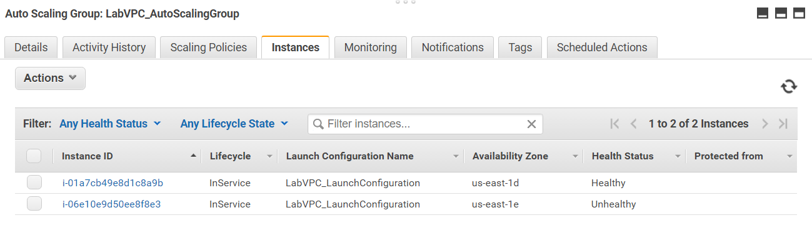Click the '1 to 2 of 2 Instances' text
812x230 pixels.
698,124
